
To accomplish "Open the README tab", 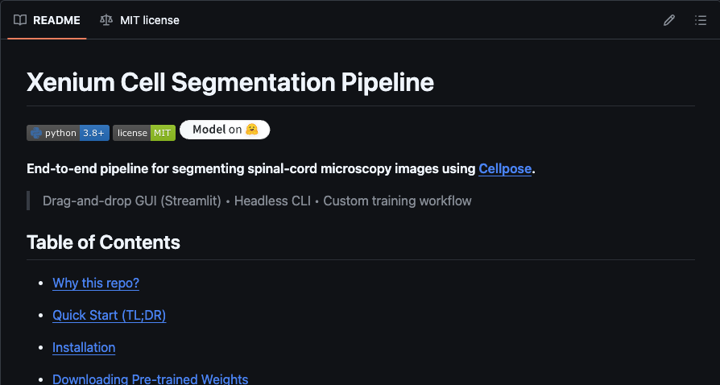I will 47,20.
